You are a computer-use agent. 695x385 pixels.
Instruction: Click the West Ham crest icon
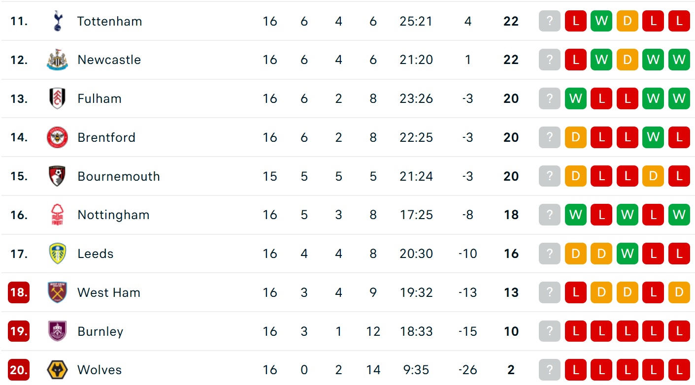[x=58, y=292]
